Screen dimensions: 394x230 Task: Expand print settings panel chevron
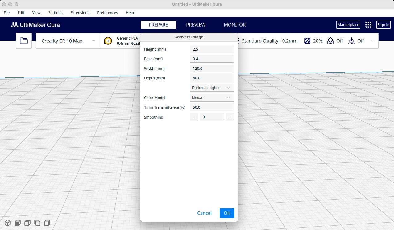372,41
